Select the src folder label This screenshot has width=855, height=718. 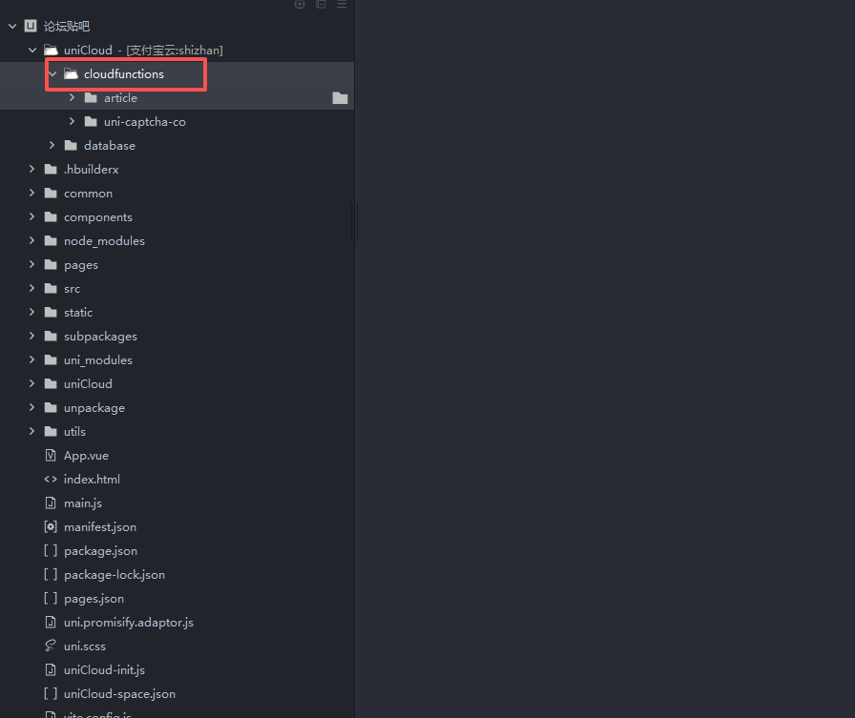coord(72,289)
